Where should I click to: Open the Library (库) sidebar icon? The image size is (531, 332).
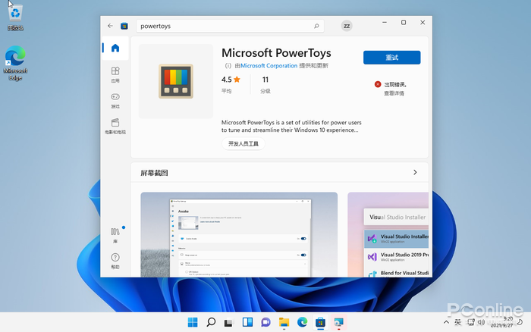[115, 234]
